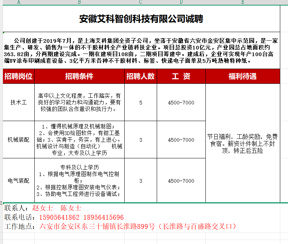Select the 招聘岗位 header cell

pyautogui.click(x=18, y=76)
